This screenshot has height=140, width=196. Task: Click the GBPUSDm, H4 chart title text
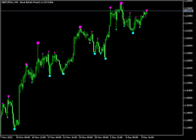(x=27, y=2)
